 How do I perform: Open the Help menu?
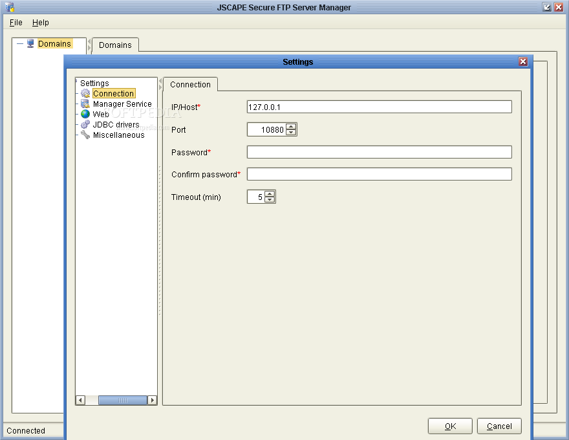40,23
